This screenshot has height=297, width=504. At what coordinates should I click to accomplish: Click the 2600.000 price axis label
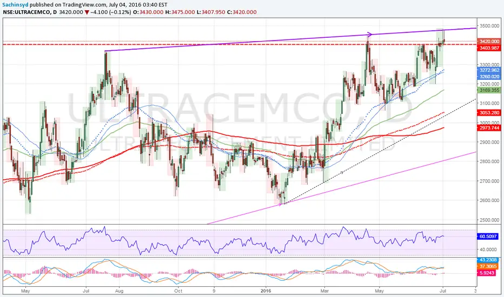[x=490, y=200]
